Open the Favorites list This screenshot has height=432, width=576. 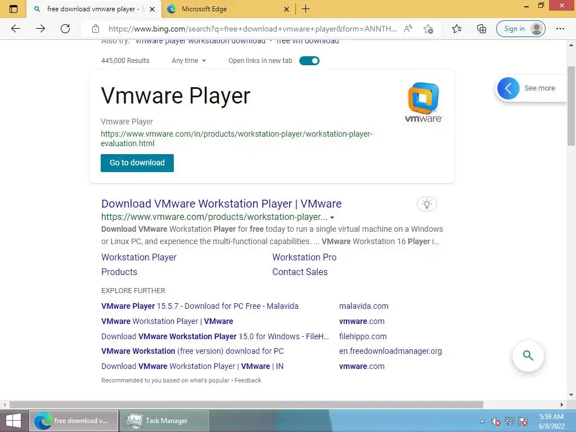[457, 29]
